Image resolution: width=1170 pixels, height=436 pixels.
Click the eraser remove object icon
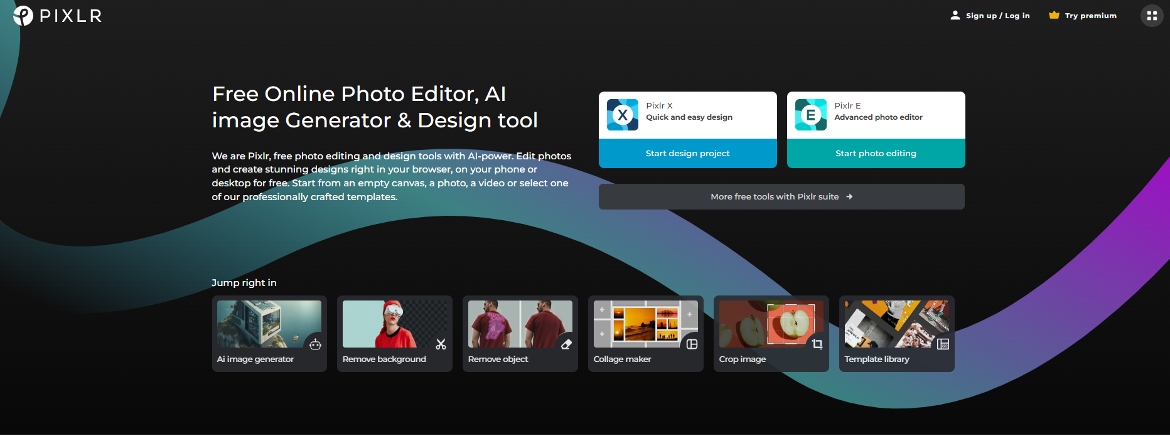566,344
